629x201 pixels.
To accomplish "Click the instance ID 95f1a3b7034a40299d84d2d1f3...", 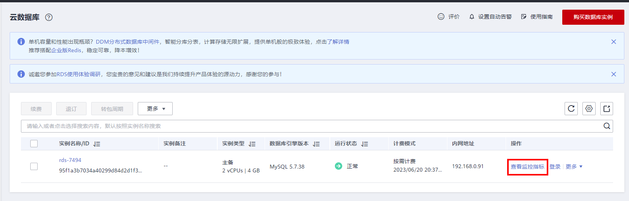I will [101, 170].
